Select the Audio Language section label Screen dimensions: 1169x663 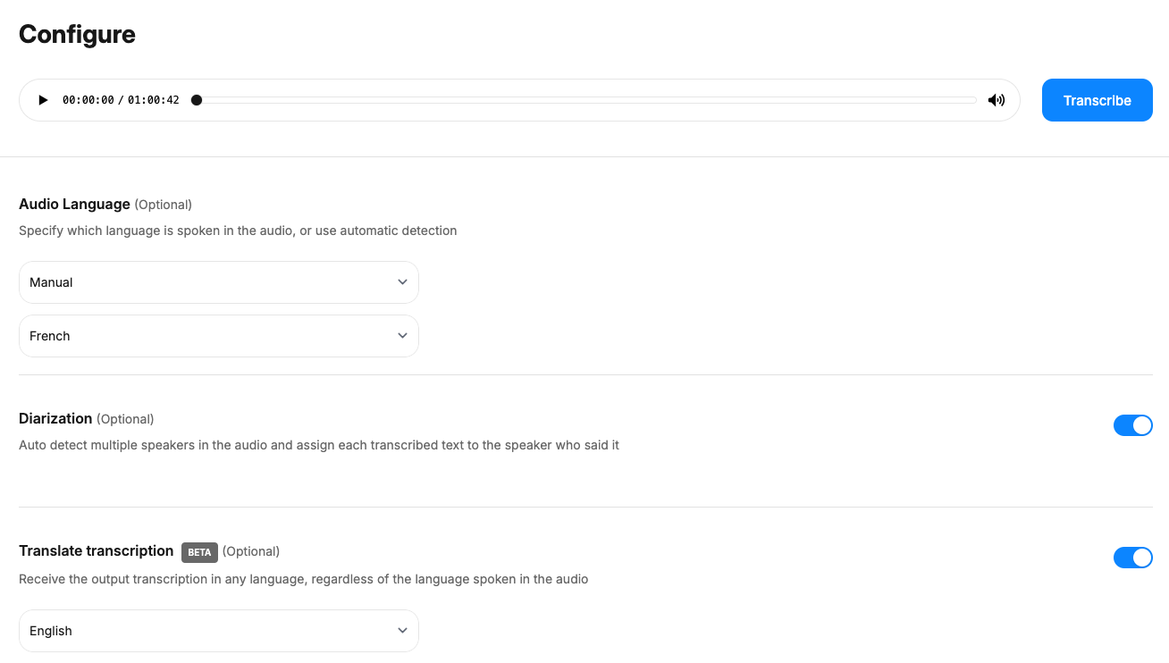[x=74, y=204]
